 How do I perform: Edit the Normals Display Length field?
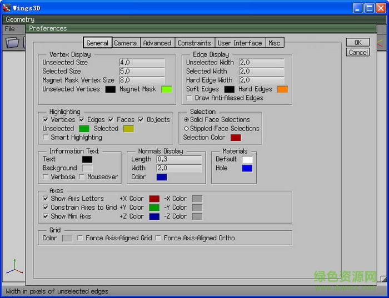pyautogui.click(x=179, y=159)
